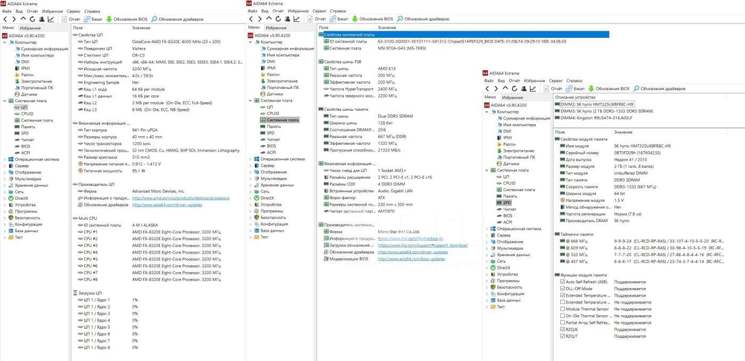Open the aida64.com bios-updates link
Image resolution: width=745 pixels, height=361 pixels.
pyautogui.click(x=411, y=259)
